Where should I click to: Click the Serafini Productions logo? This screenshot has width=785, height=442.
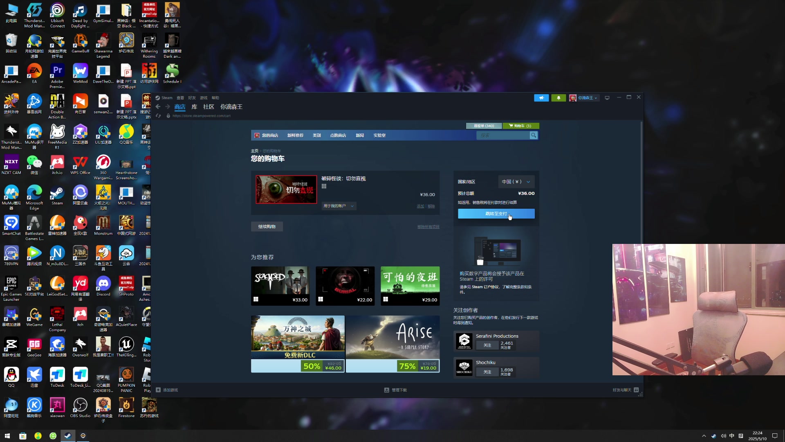click(x=464, y=341)
